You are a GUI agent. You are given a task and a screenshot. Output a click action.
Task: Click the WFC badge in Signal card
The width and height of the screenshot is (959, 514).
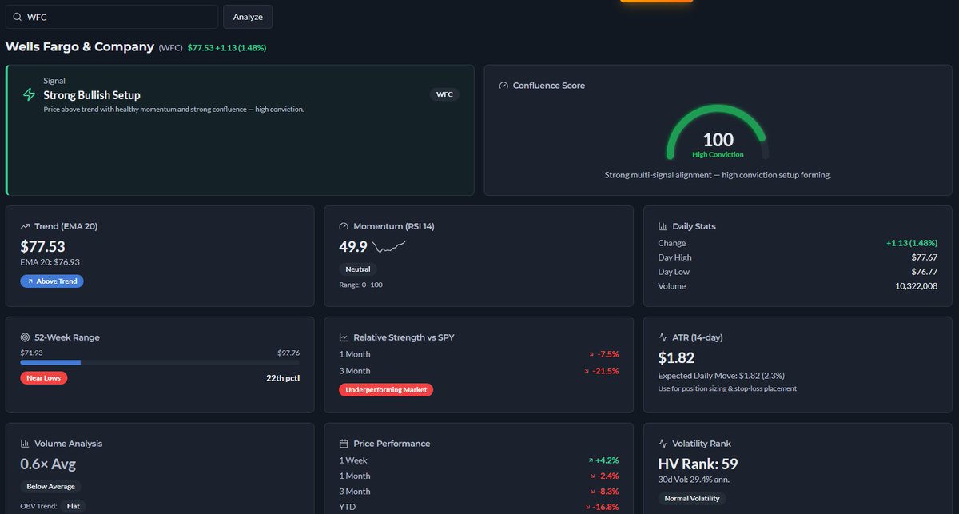[x=445, y=94]
